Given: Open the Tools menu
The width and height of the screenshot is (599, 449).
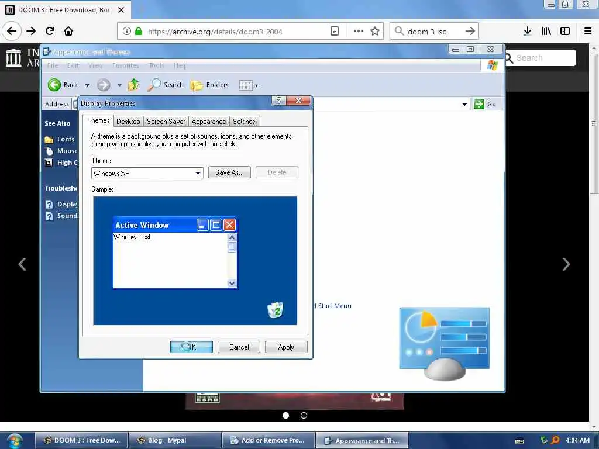Looking at the screenshot, I should click(x=156, y=65).
